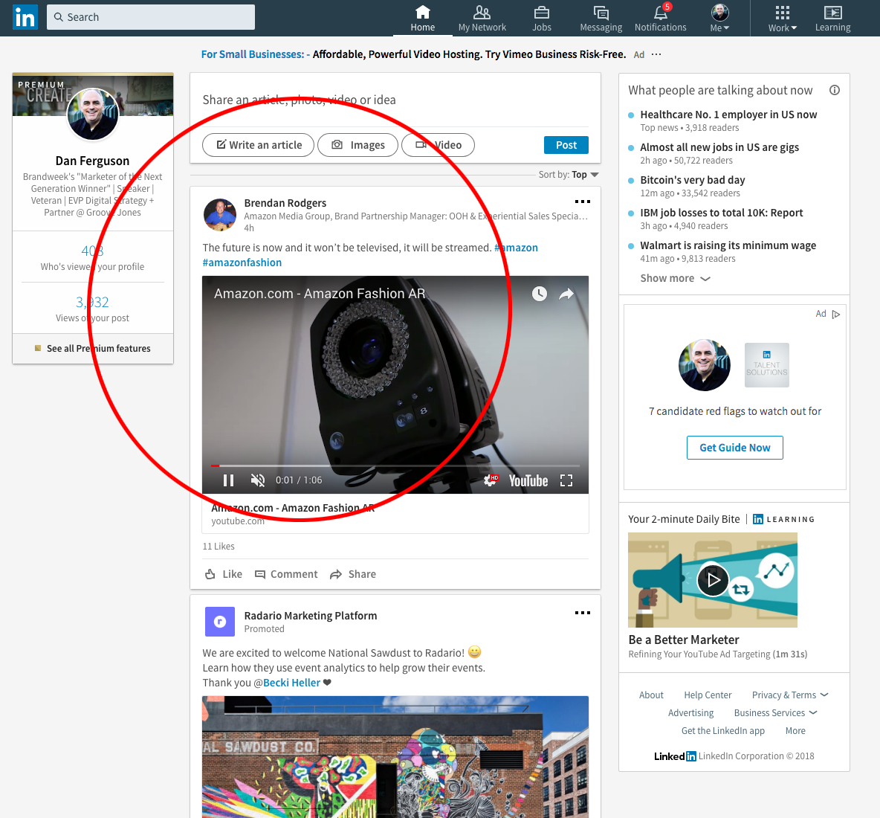880x818 pixels.
Task: Open Bitcoin's very bad day story
Action: click(x=693, y=180)
